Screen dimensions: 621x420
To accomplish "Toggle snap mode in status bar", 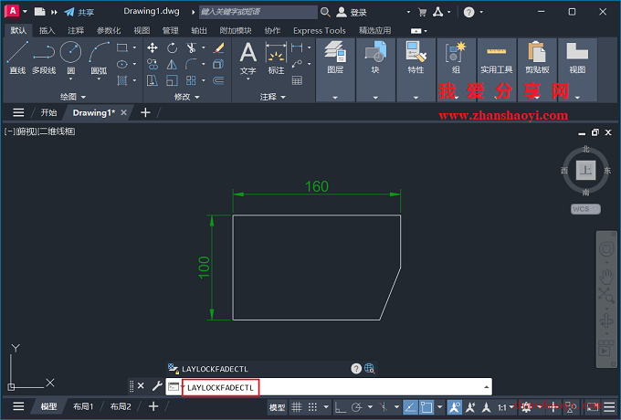I will point(312,406).
